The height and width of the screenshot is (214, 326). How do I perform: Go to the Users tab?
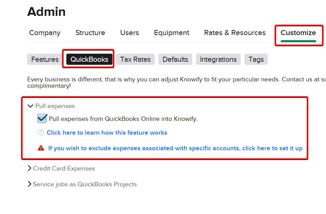click(x=130, y=33)
